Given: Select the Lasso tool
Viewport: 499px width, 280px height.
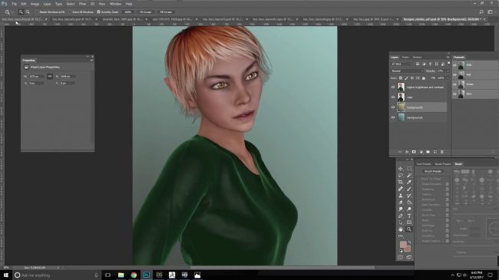Looking at the screenshot, I should [401, 176].
